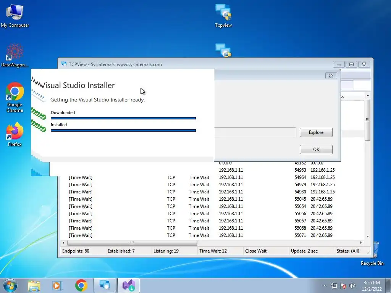Image resolution: width=391 pixels, height=293 pixels.
Task: Open volume speaker tray icon
Action: pos(352,286)
